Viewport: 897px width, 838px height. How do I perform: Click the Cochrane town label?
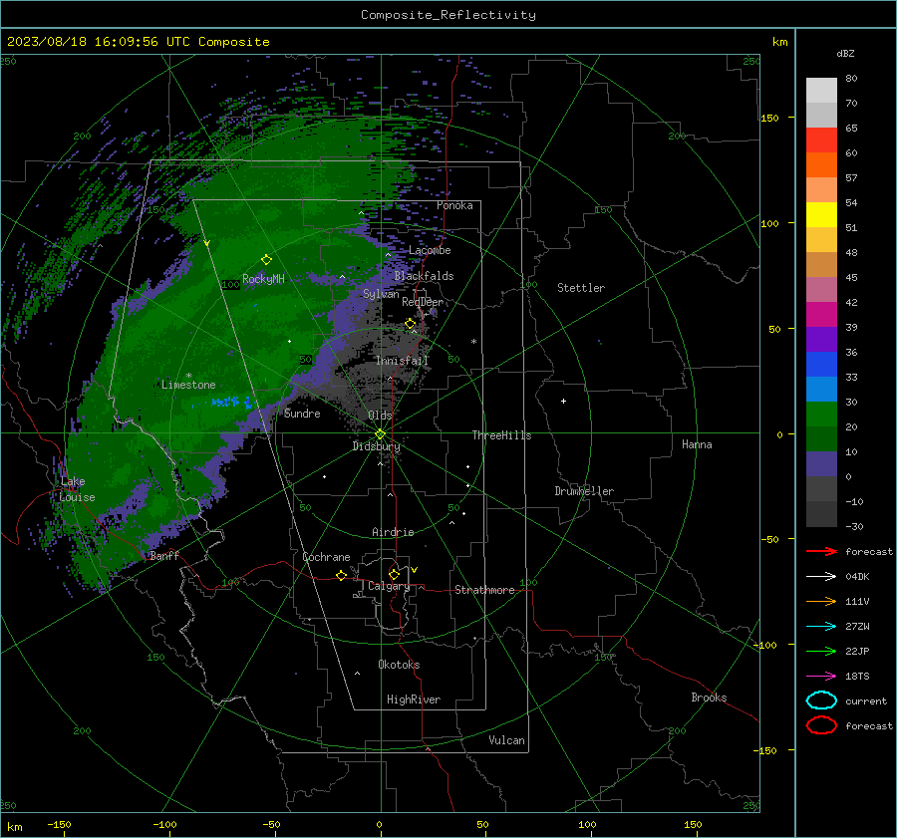326,557
